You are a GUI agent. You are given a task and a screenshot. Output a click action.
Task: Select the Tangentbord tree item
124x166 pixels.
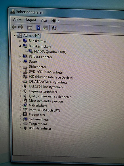point(38,124)
